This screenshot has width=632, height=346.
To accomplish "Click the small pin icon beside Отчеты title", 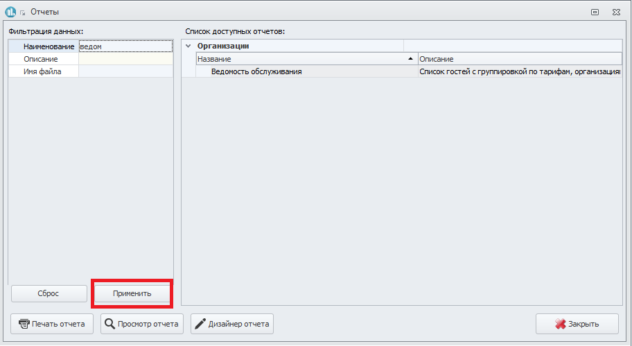I will (x=23, y=13).
